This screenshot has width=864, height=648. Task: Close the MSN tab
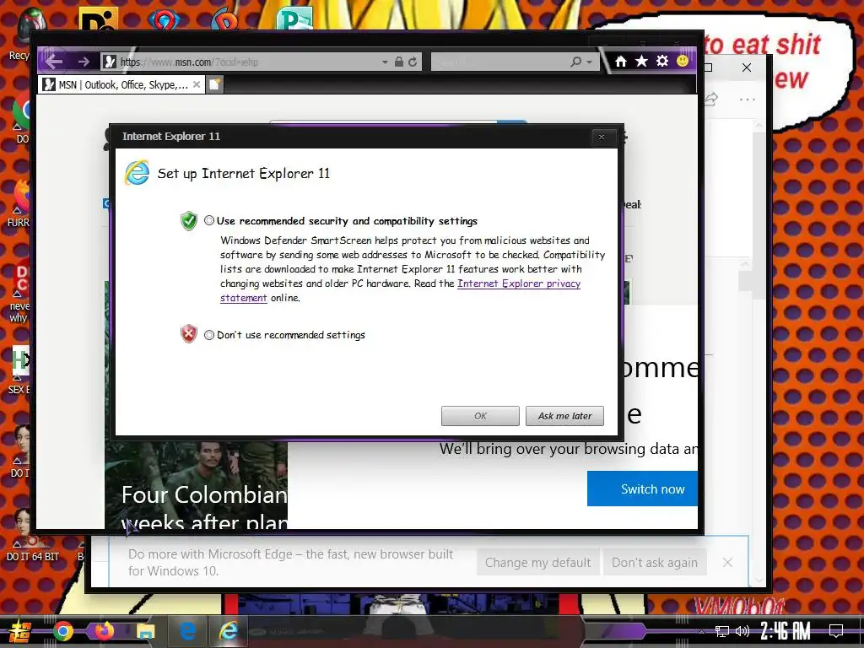tap(197, 84)
